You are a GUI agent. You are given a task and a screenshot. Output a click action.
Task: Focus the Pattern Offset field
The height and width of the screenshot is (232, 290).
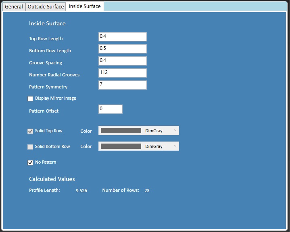tap(110, 109)
